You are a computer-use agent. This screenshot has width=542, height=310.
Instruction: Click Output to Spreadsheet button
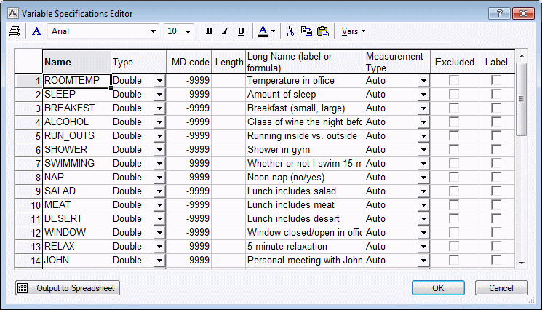pos(68,288)
